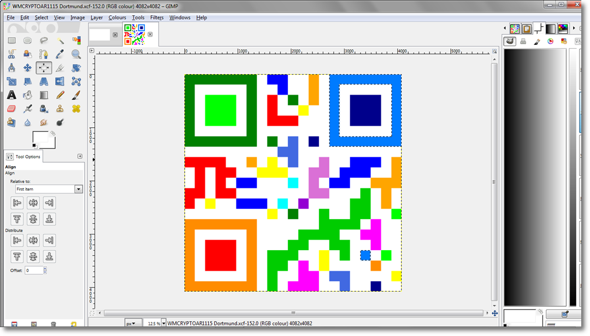Open the Tool Options tab configuration menu

pos(80,156)
